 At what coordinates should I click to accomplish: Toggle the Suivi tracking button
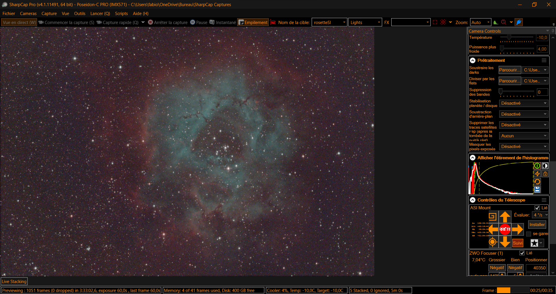tap(518, 243)
